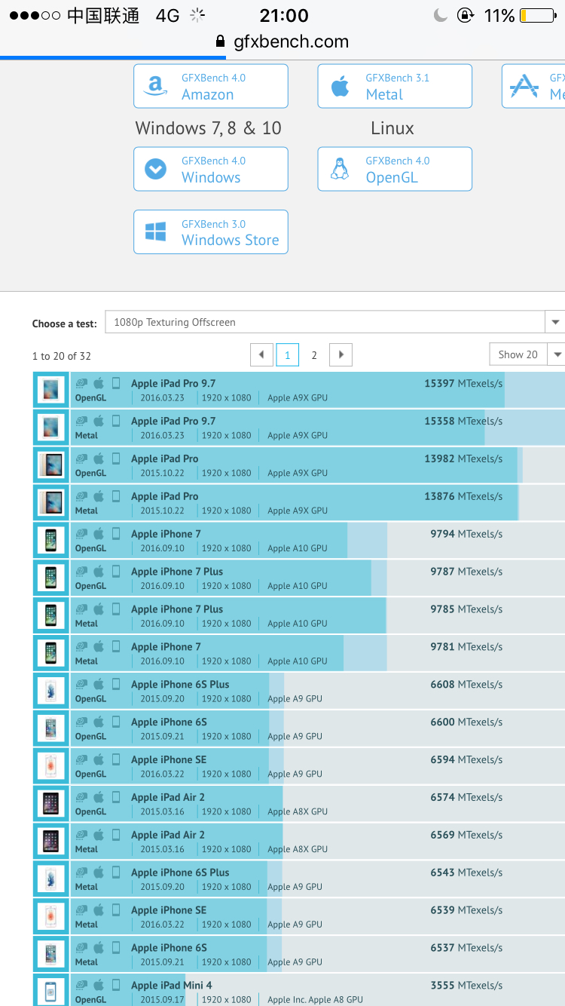
Task: Select '1 to 20 of 32' text
Action: click(x=62, y=356)
